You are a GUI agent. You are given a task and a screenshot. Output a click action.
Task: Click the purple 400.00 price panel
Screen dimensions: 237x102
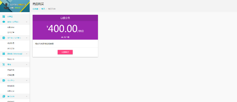coord(65,30)
